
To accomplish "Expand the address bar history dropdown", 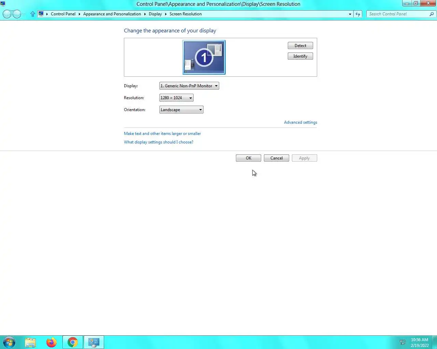I will click(350, 14).
